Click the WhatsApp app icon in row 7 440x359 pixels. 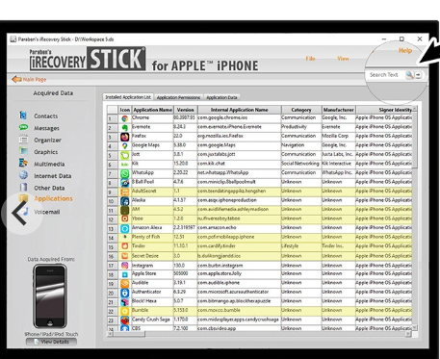click(125, 173)
